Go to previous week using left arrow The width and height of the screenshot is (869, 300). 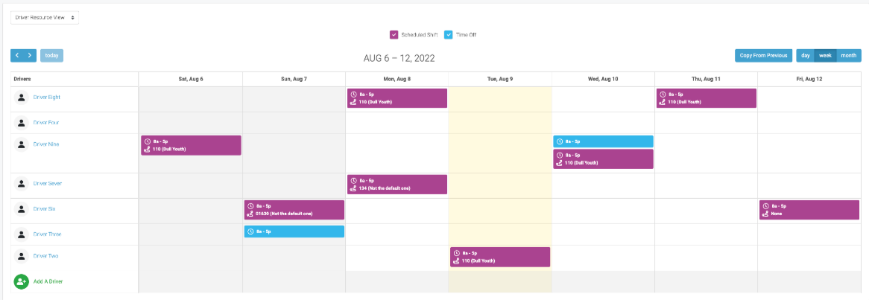pyautogui.click(x=17, y=55)
